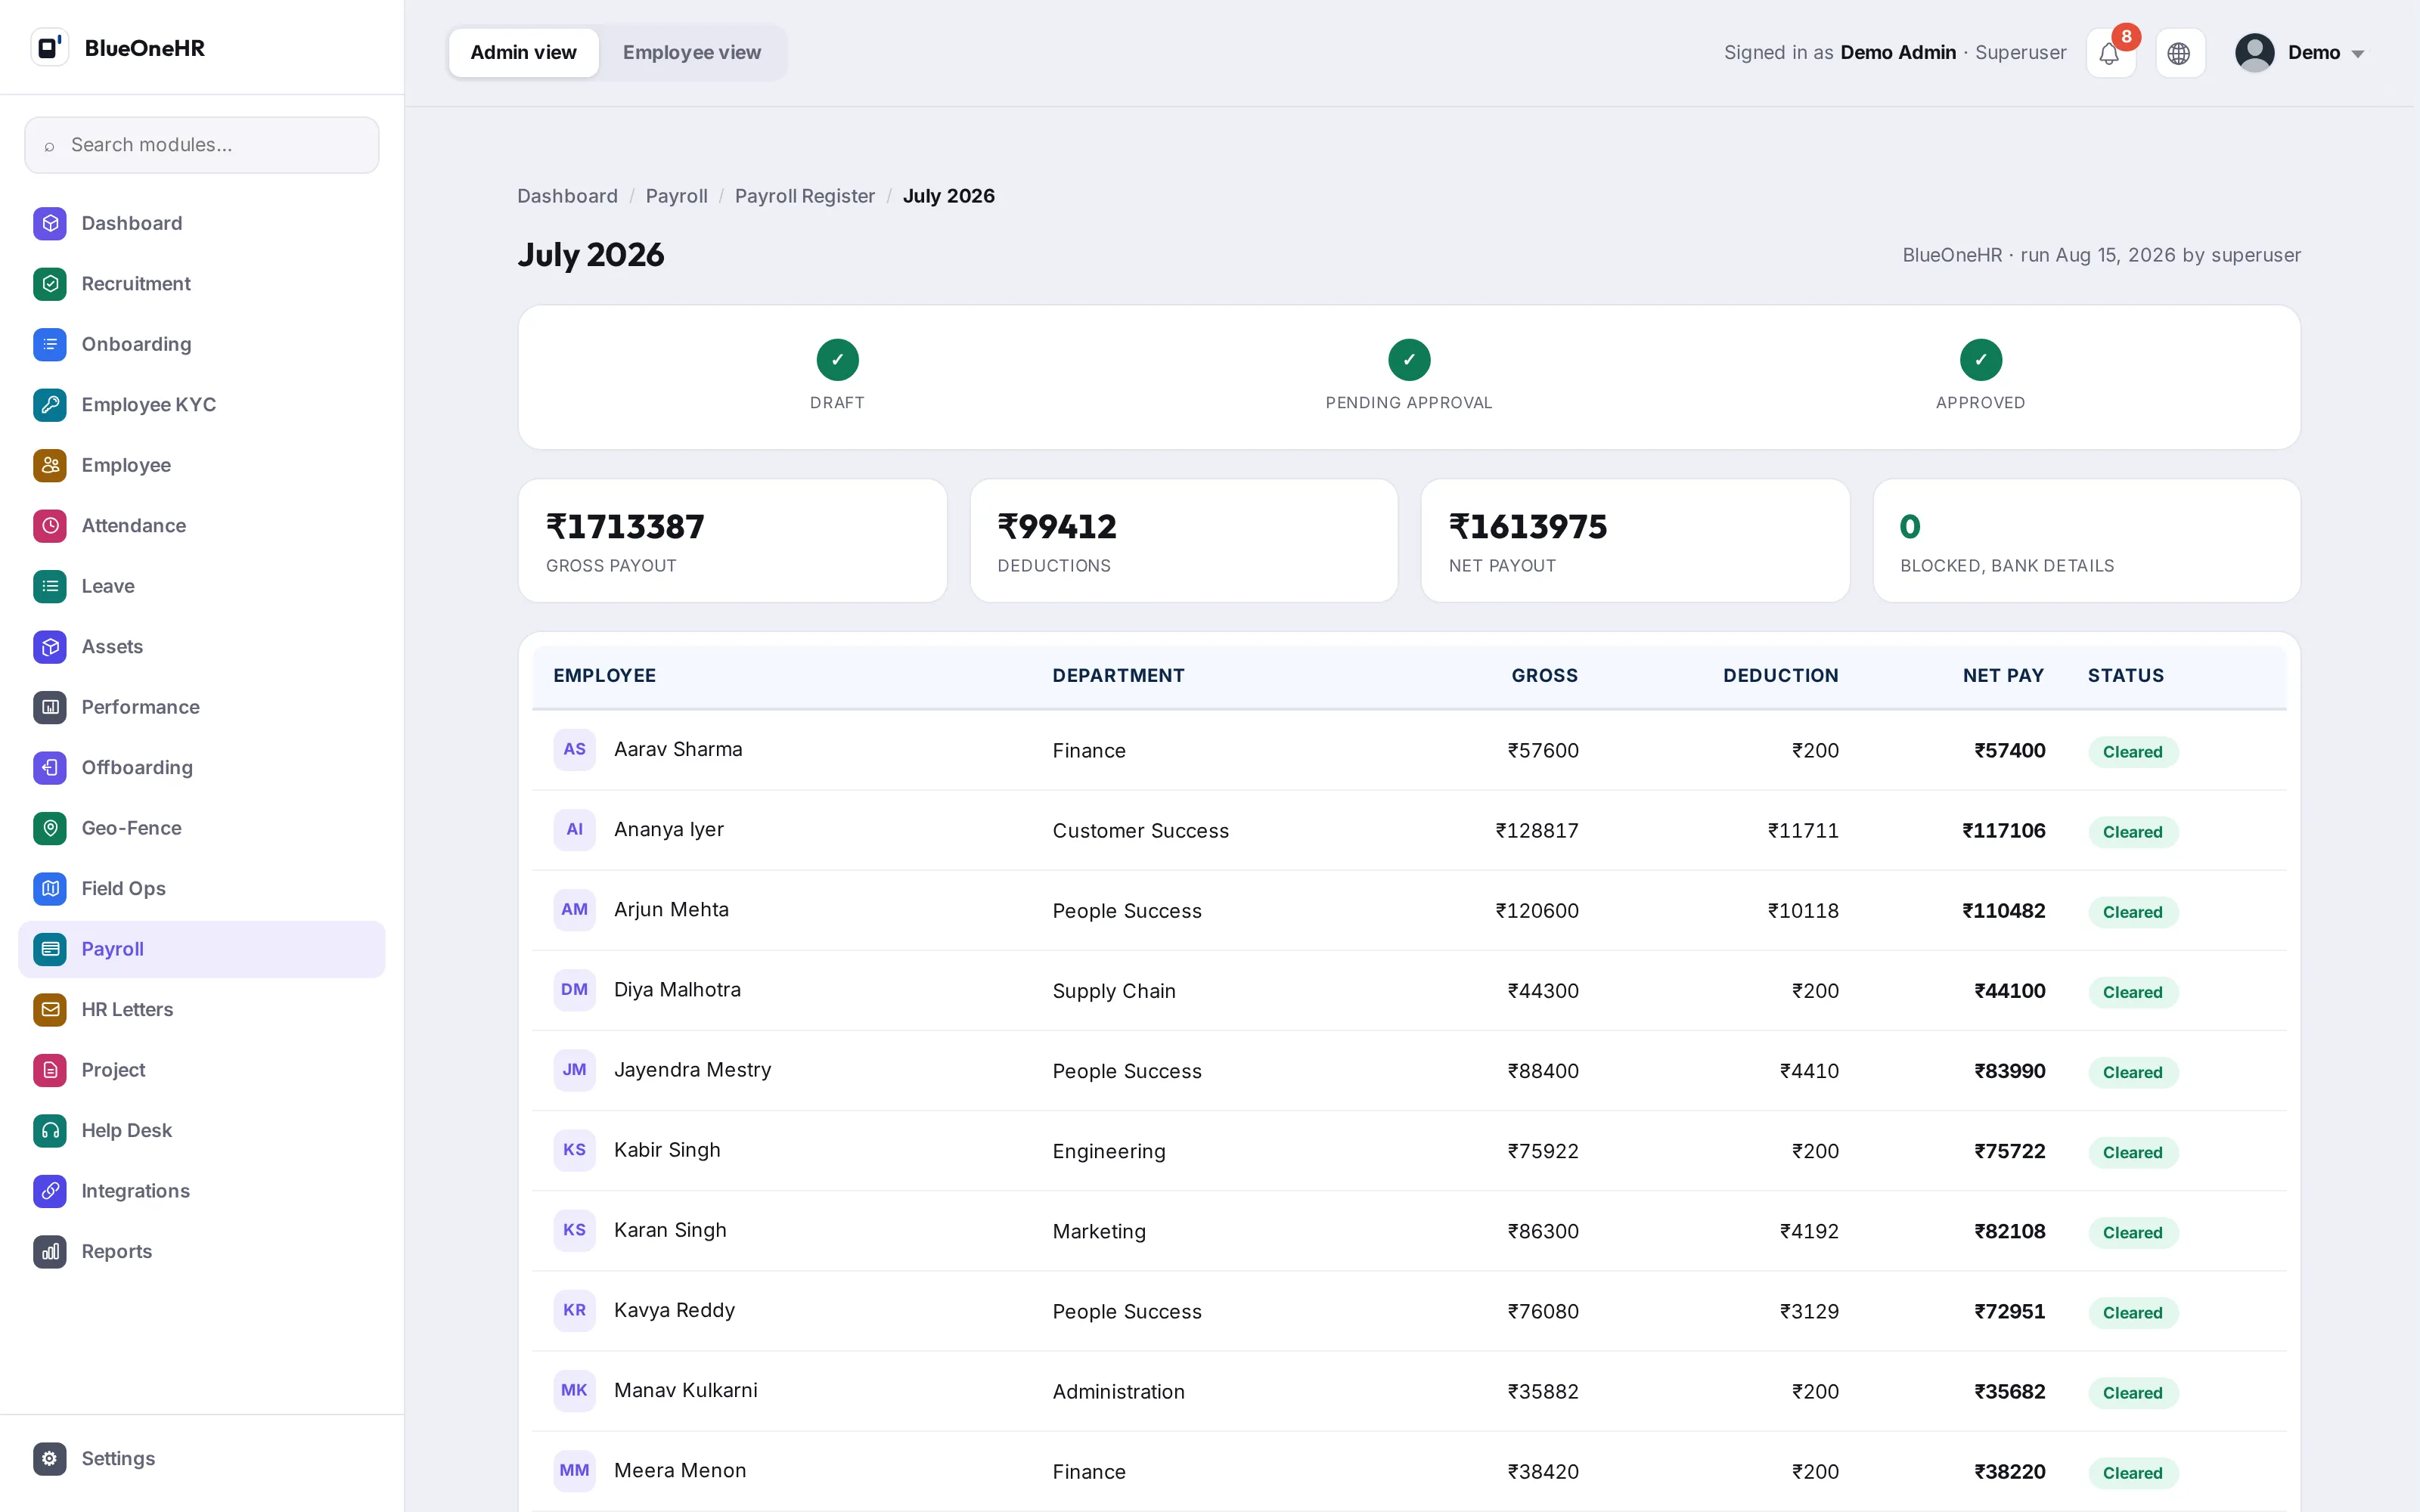The width and height of the screenshot is (2420, 1512).
Task: Click Arjun Mehta's AM avatar
Action: pyautogui.click(x=574, y=909)
